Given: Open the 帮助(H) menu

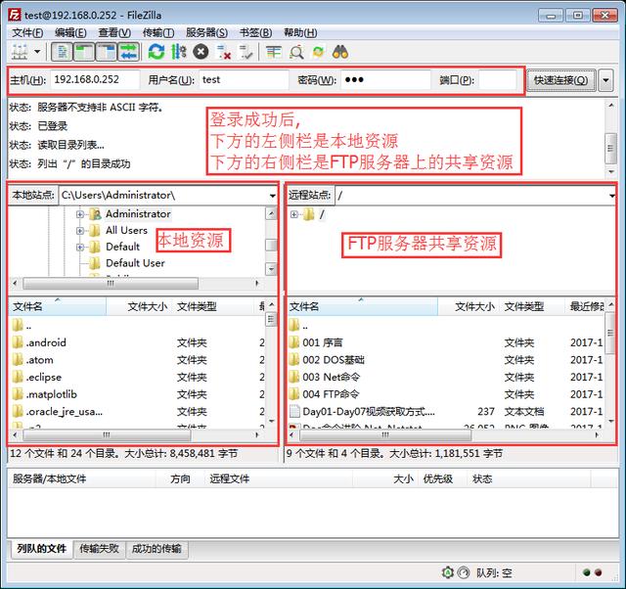Looking at the screenshot, I should pyautogui.click(x=300, y=32).
